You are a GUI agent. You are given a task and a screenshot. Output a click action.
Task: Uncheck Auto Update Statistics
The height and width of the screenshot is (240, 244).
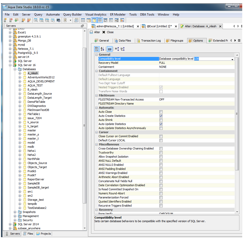pyautogui.click(x=161, y=124)
